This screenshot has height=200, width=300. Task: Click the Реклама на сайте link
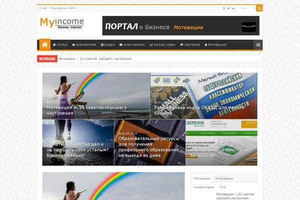pos(63,8)
